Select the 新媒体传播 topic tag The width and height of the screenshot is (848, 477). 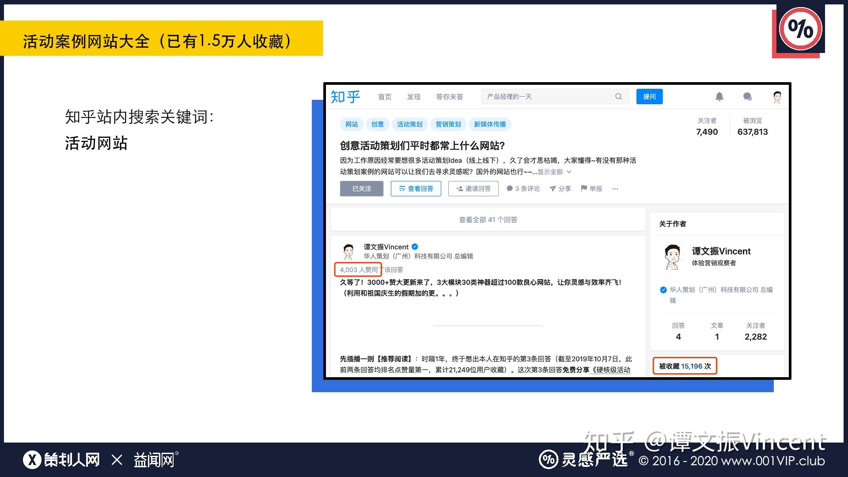click(x=490, y=124)
